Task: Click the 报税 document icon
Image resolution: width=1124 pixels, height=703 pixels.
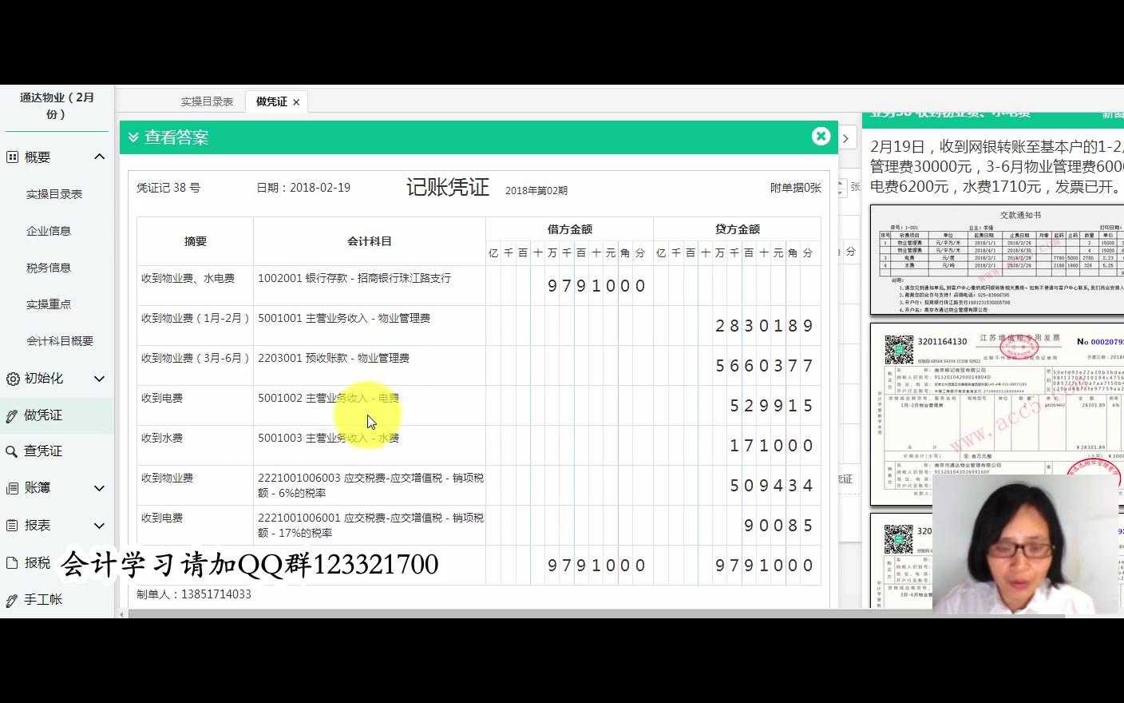Action: pyautogui.click(x=10, y=562)
